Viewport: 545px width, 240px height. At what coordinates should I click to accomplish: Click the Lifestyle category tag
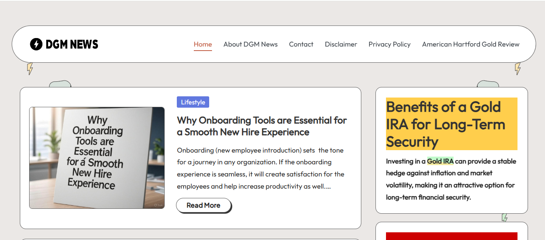coord(193,102)
